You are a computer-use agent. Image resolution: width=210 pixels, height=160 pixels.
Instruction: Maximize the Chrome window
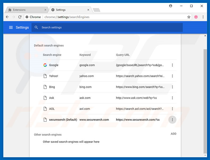(x=191, y=6)
